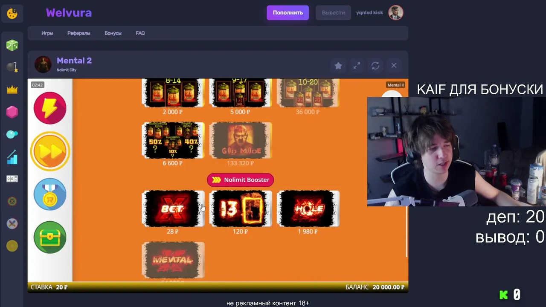Click the СТАВКА 20 ₽ bet display
The width and height of the screenshot is (546, 307).
(49, 287)
